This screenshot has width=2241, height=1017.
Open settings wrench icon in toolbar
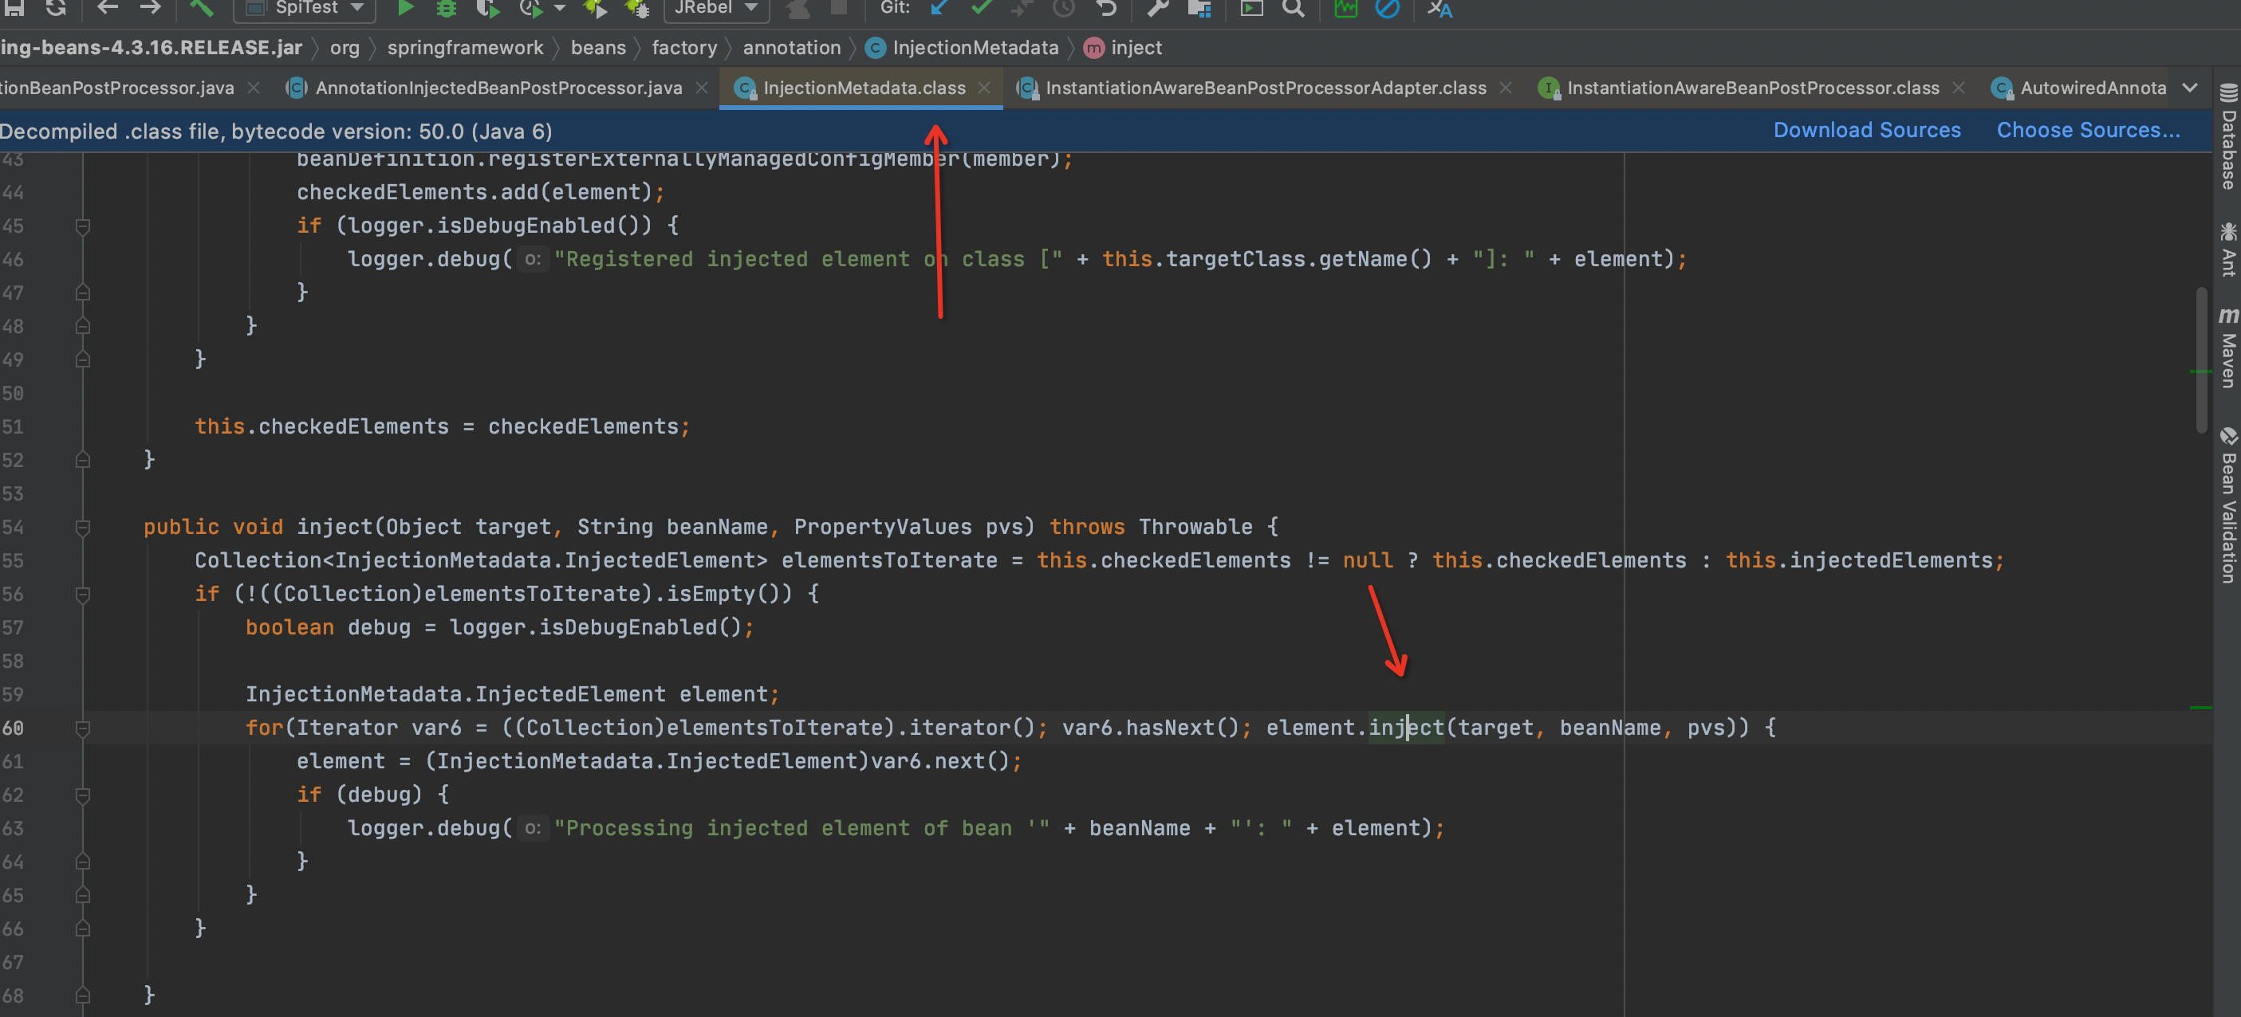1157,8
